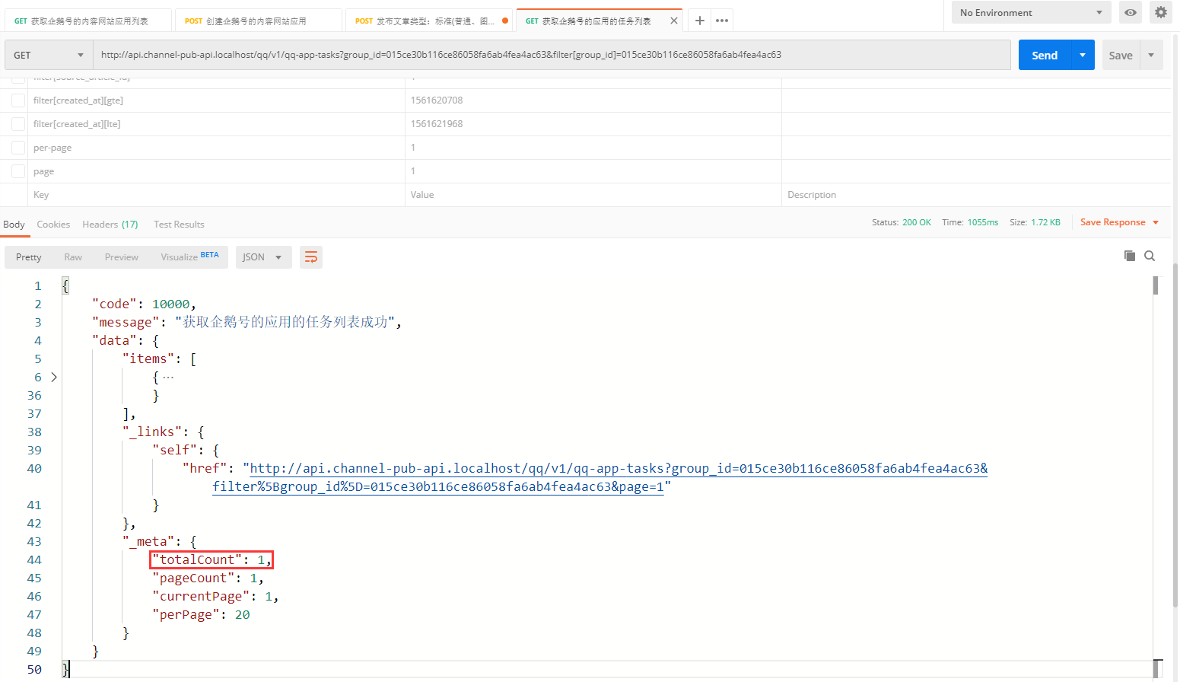
Task: Open the manage environments gear icon
Action: point(1160,12)
